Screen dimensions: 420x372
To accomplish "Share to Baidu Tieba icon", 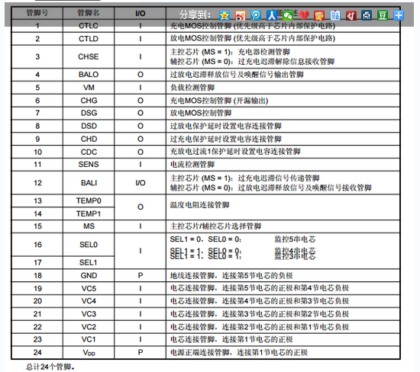I will pyautogui.click(x=335, y=15).
